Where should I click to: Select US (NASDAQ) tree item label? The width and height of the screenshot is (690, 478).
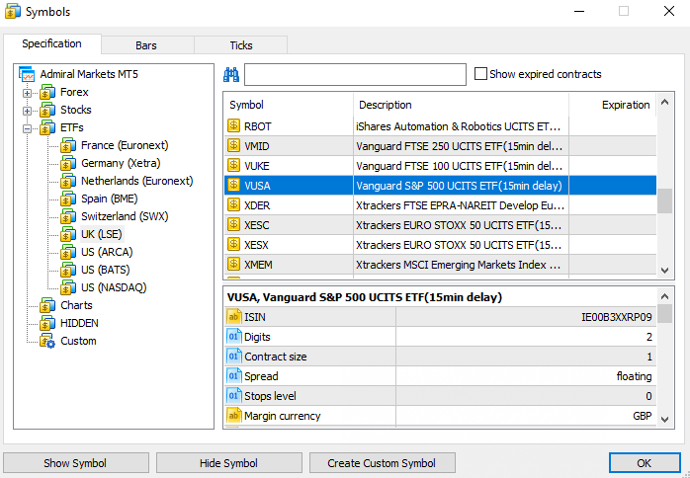pyautogui.click(x=114, y=287)
